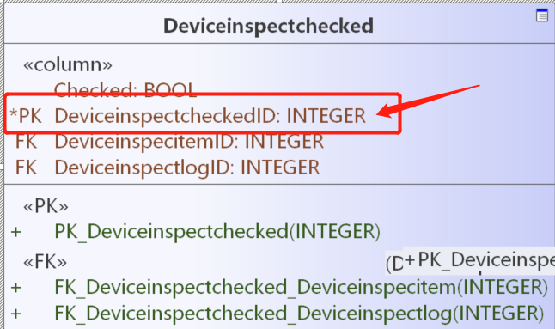Select the Checked: BOOL column
Image resolution: width=555 pixels, height=329 pixels.
[x=125, y=90]
